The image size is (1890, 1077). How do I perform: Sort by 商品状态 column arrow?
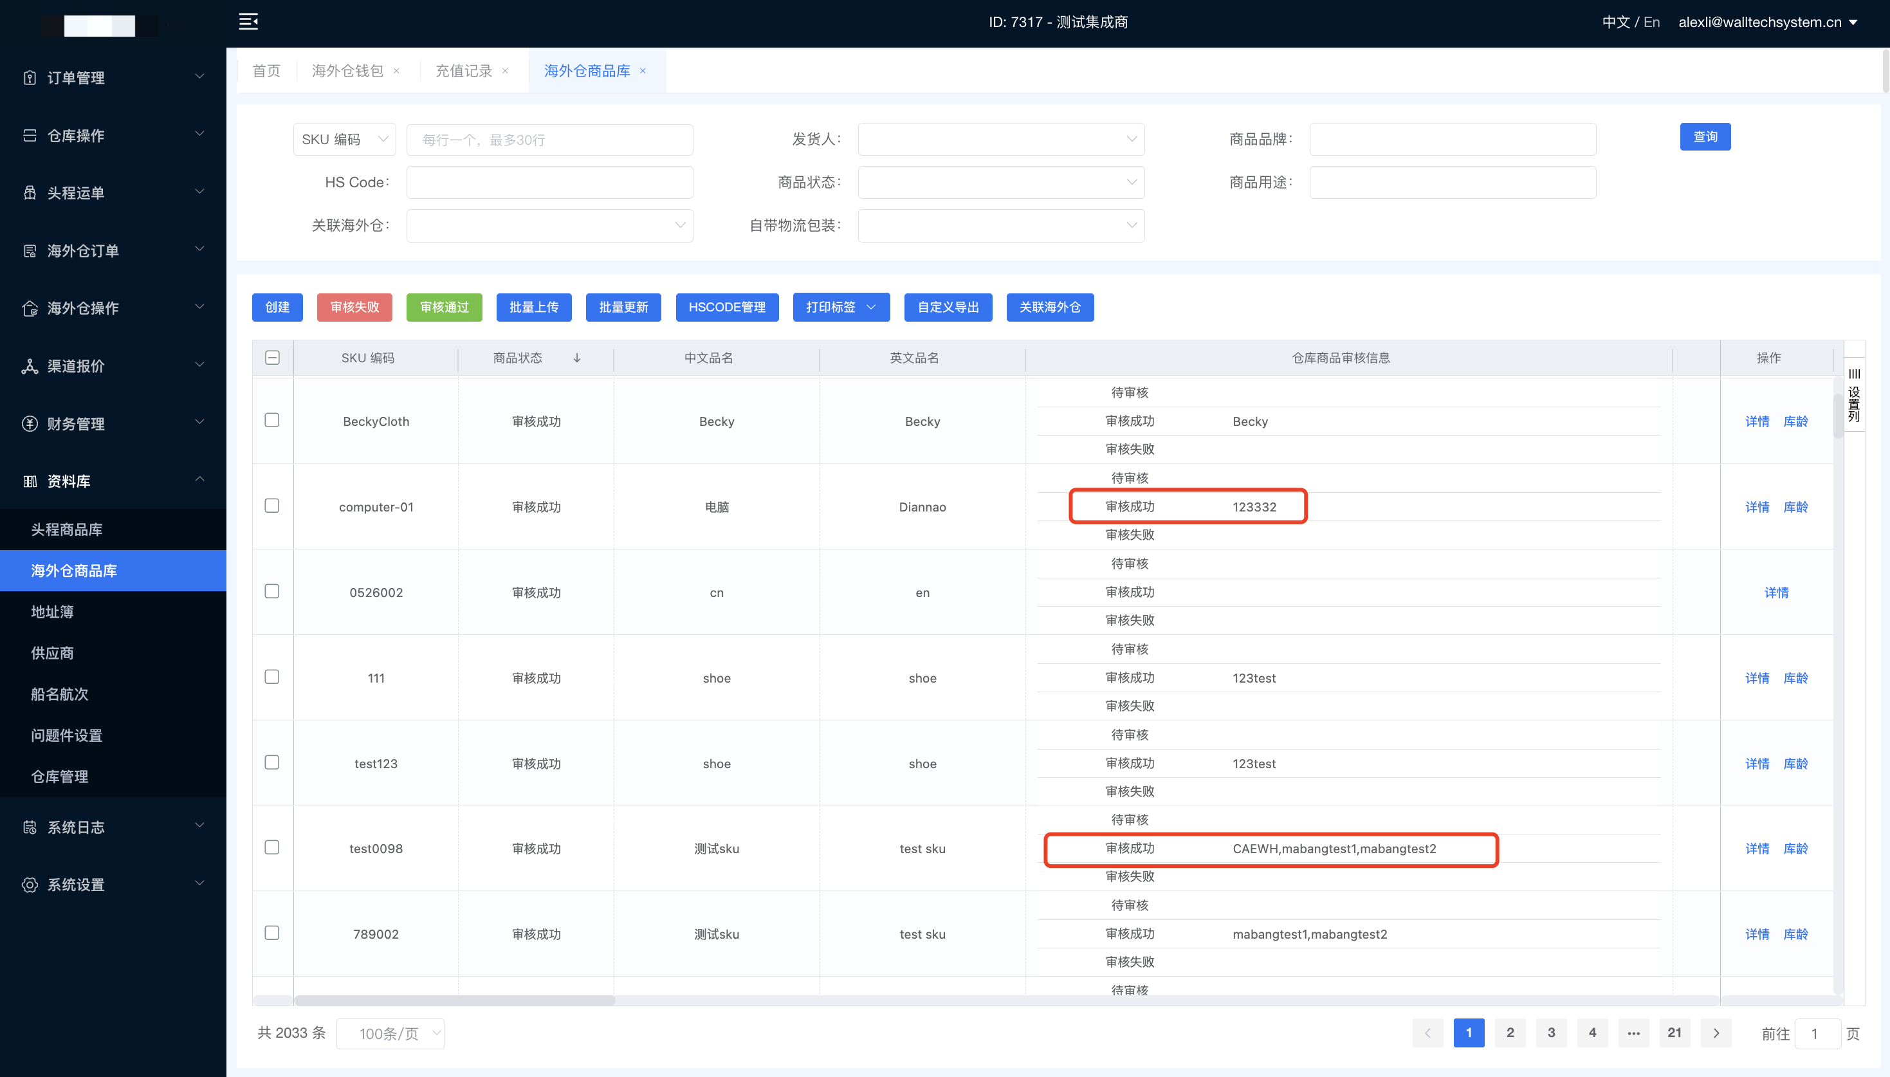577,358
